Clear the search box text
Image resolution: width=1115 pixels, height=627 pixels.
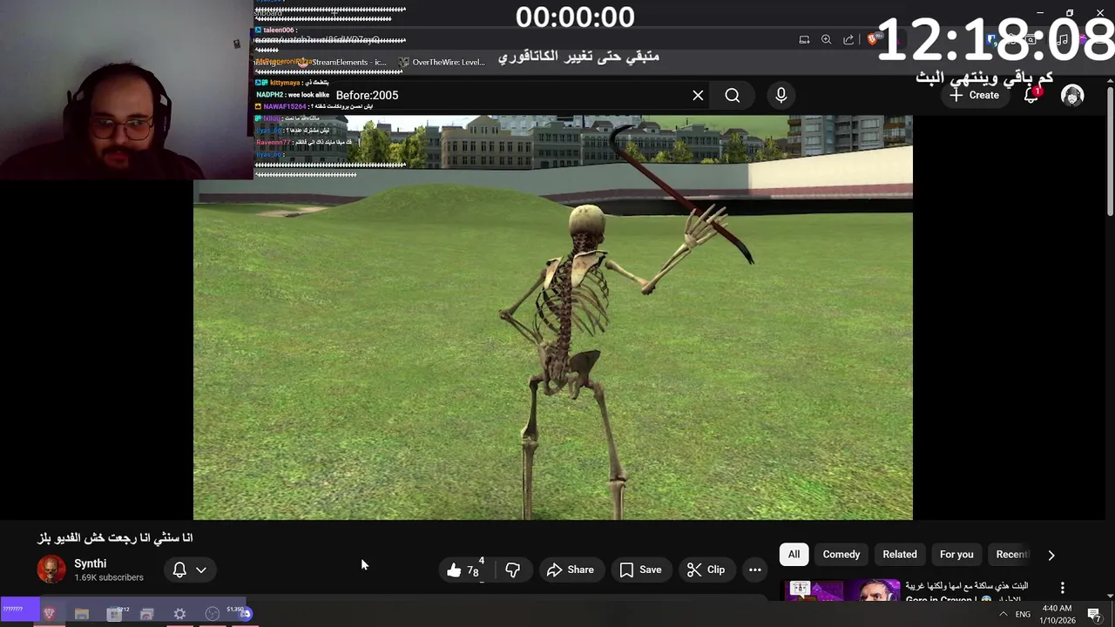pyautogui.click(x=698, y=95)
